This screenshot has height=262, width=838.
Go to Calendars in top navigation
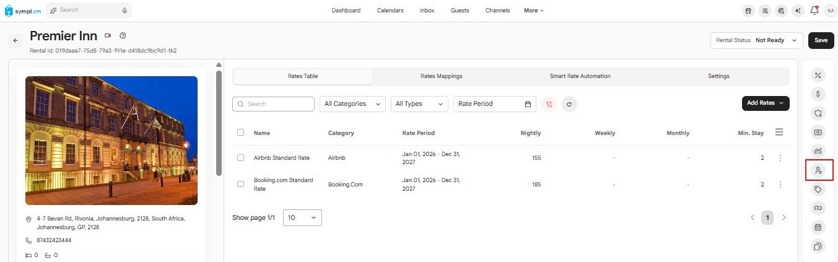pyautogui.click(x=390, y=11)
